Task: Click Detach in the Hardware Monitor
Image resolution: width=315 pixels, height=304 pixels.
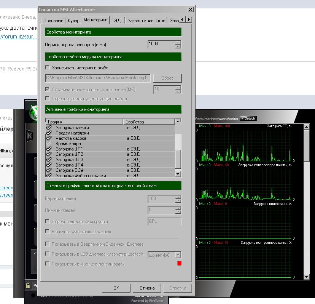Action: 248,118
